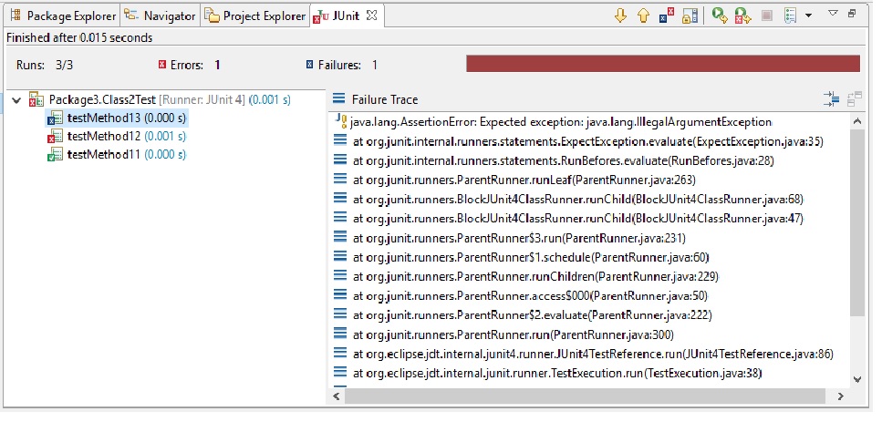The image size is (882, 422).
Task: Click the gray Stop JUnit Test Run icon
Action: click(x=767, y=15)
